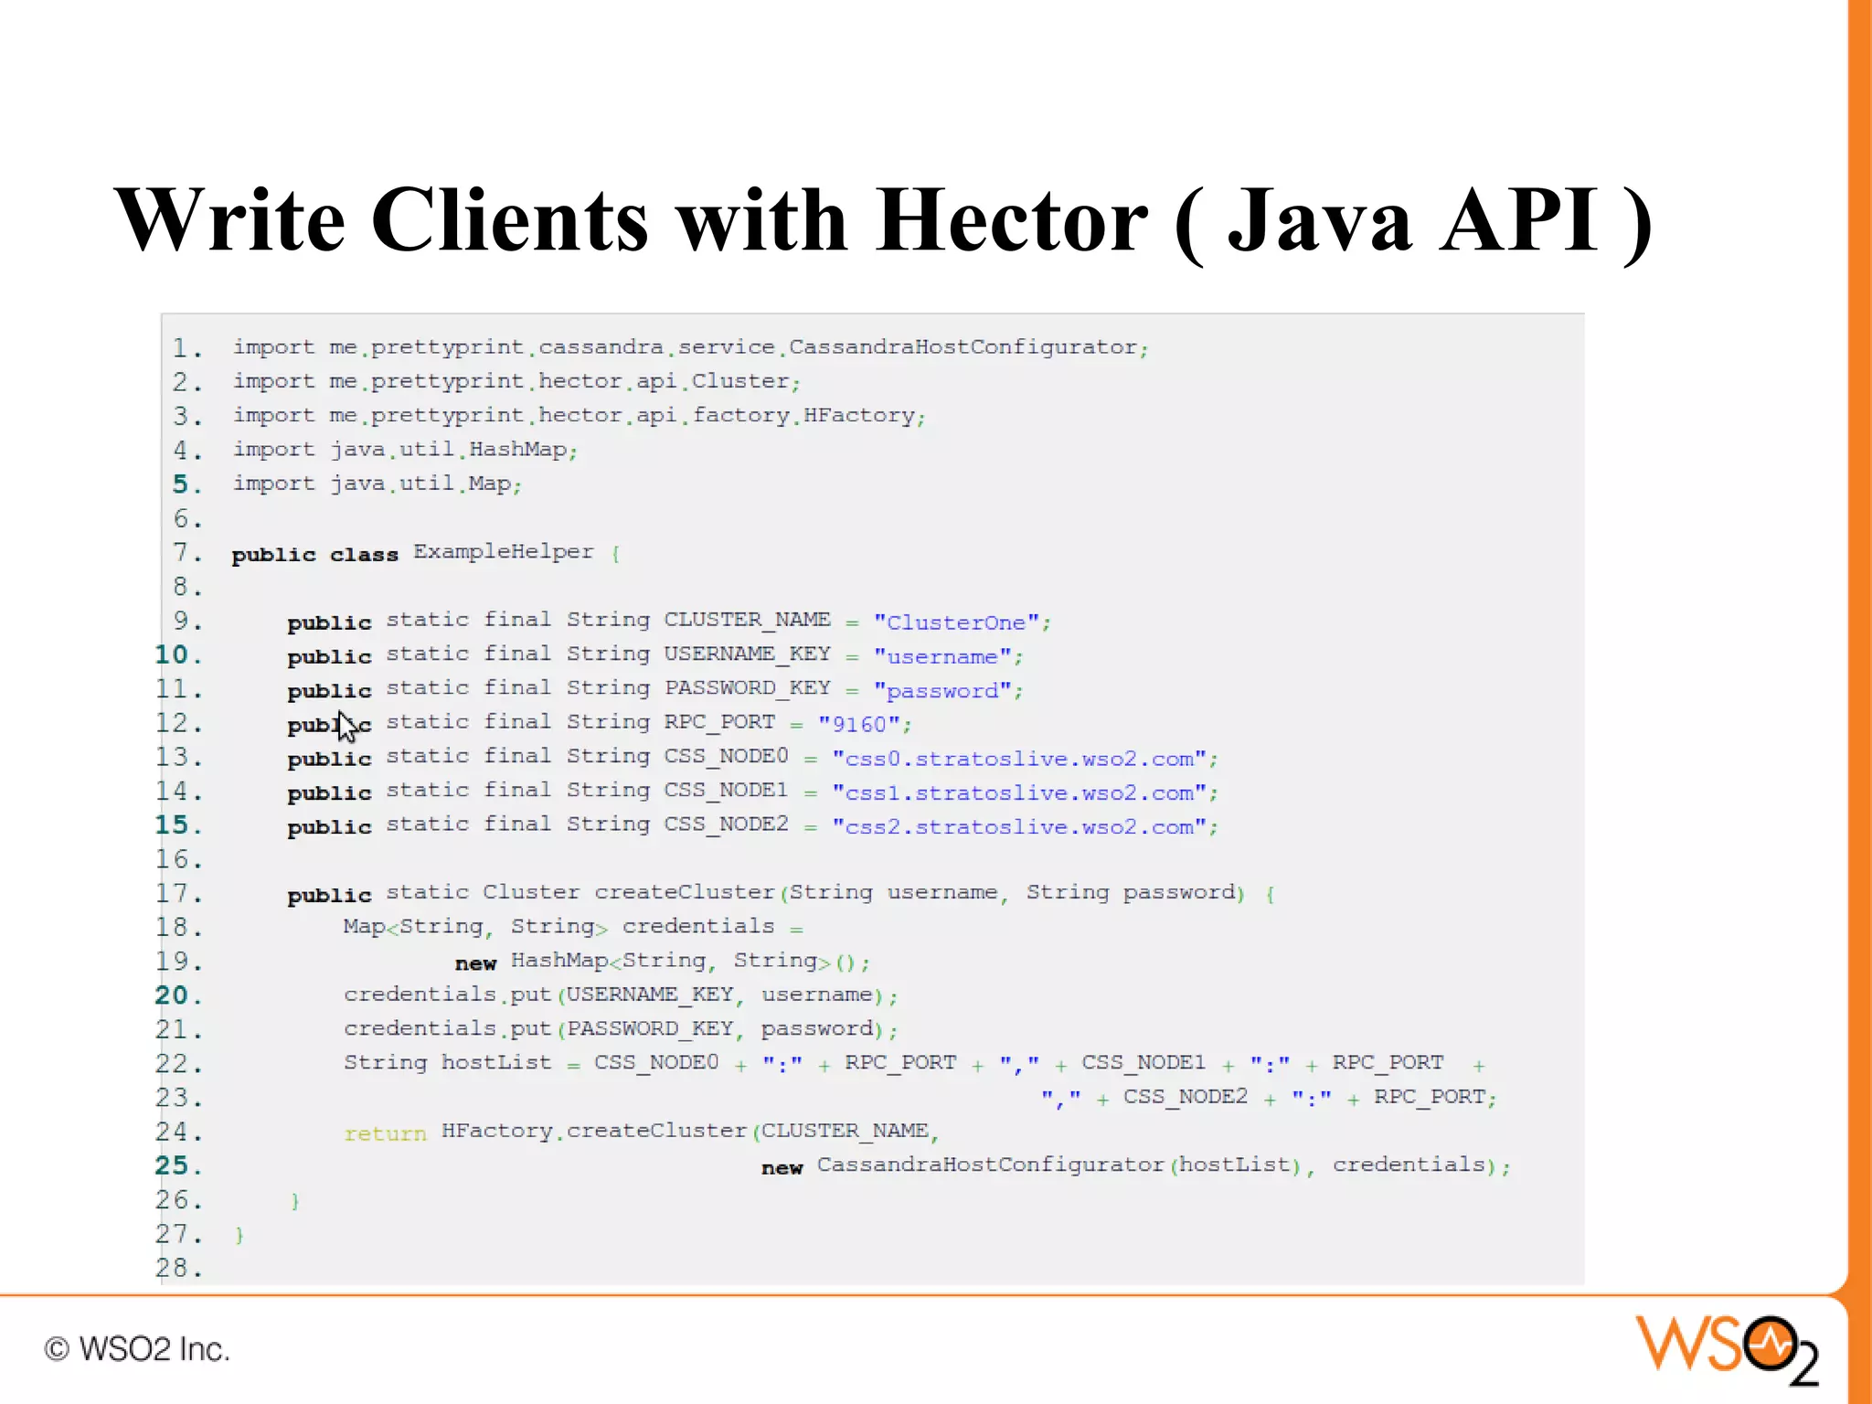Click 'HashMap<String, String>()' on line 19

[x=684, y=961]
